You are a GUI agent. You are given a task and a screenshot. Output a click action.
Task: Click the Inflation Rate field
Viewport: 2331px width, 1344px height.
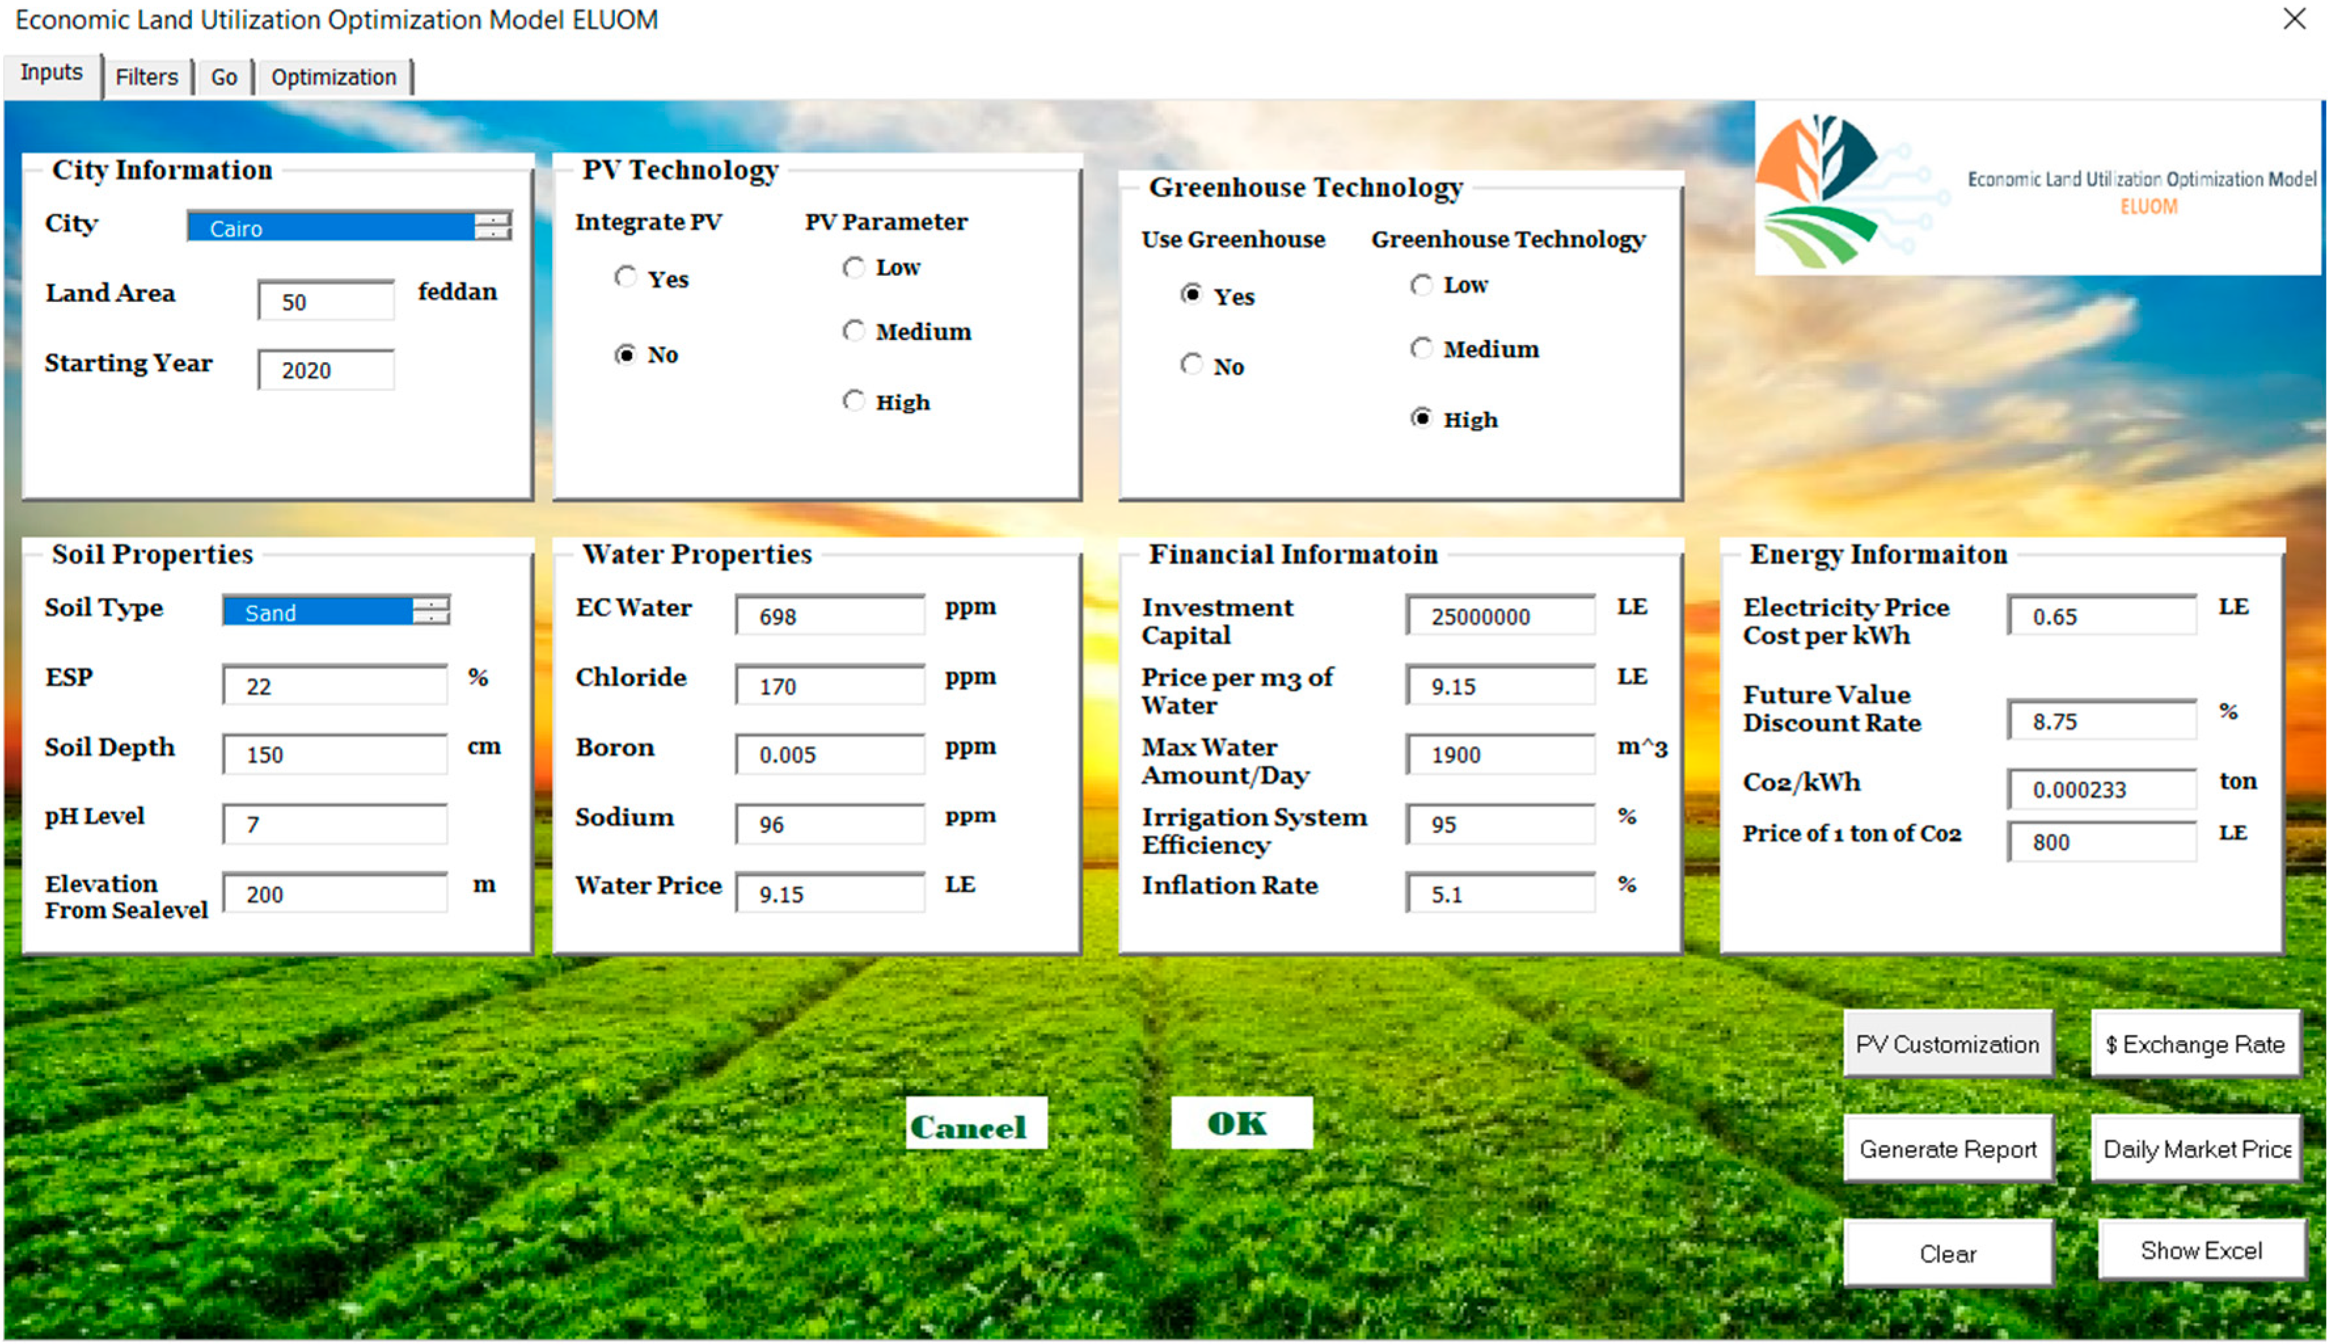pyautogui.click(x=1499, y=893)
